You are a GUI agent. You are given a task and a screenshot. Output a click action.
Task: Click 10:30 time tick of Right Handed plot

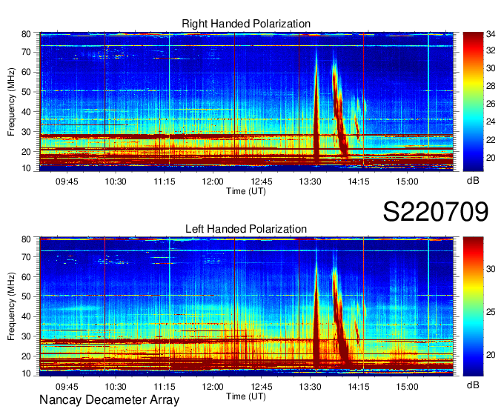[x=116, y=182]
